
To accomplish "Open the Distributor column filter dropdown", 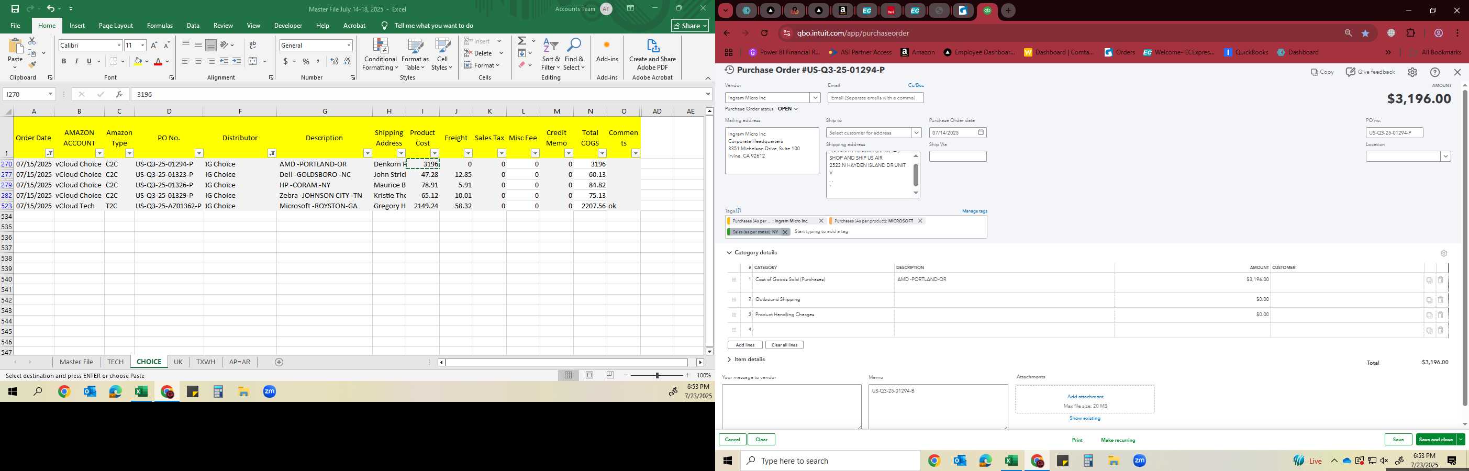I will [272, 153].
